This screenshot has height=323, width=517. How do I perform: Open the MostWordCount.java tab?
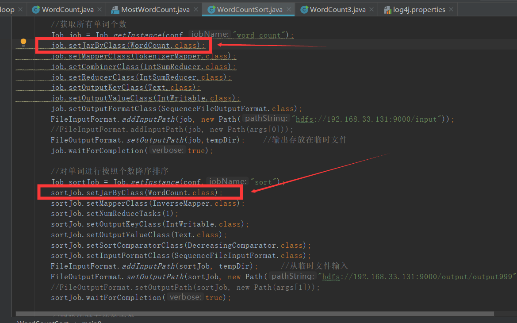coord(155,10)
